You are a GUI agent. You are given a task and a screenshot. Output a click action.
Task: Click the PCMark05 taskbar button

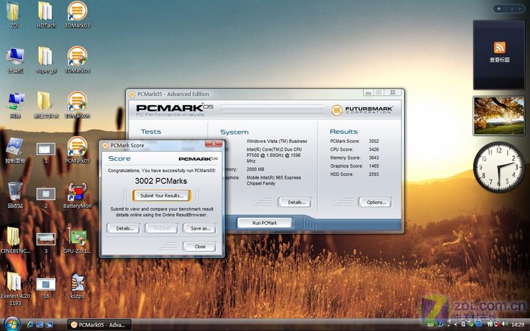click(98, 325)
